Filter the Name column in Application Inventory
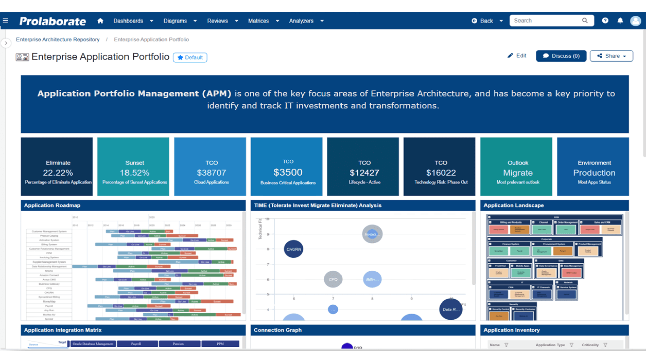Image resolution: width=646 pixels, height=363 pixels. click(507, 345)
